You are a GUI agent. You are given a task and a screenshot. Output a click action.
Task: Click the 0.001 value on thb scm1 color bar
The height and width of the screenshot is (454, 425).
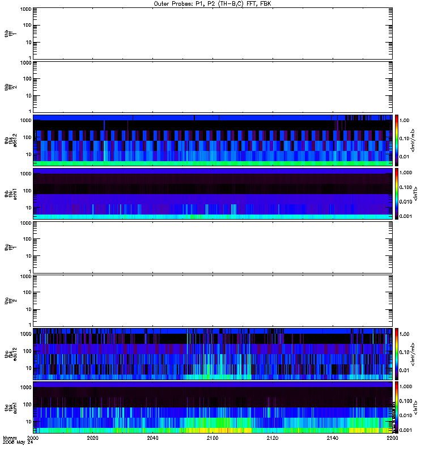406,216
